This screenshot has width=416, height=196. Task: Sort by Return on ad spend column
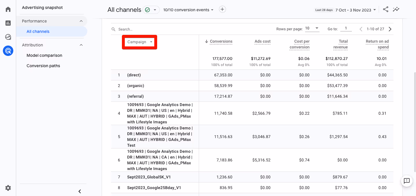pyautogui.click(x=377, y=44)
